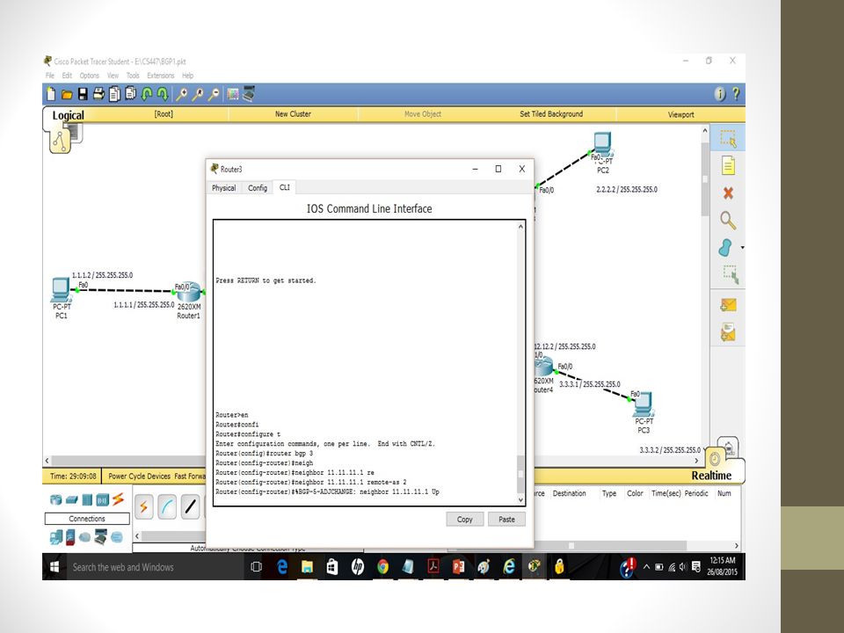Open the drawing palette icon
The height and width of the screenshot is (633, 844).
232,94
